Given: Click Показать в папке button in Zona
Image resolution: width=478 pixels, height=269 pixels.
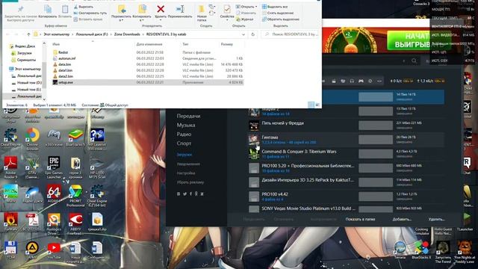Looking at the screenshot, I should point(360,219).
